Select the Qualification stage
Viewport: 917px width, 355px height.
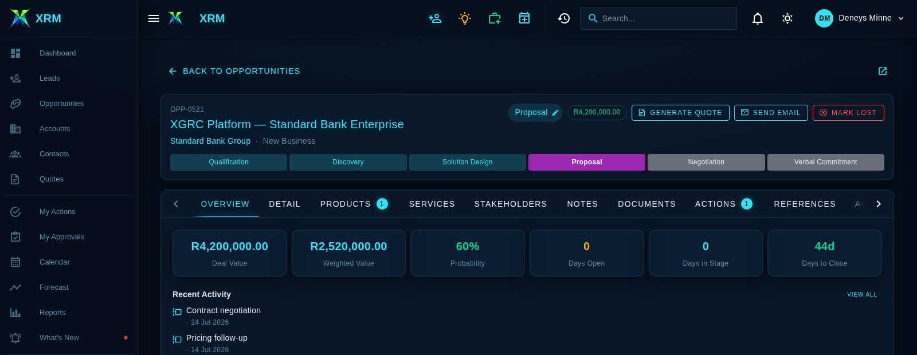229,162
